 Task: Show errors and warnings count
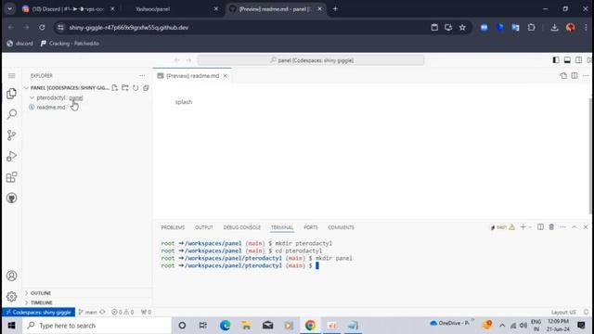tap(123, 312)
